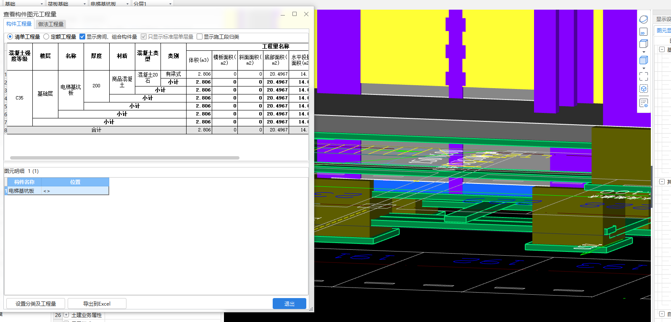Click the 模板面积(m2) column header

coord(225,60)
